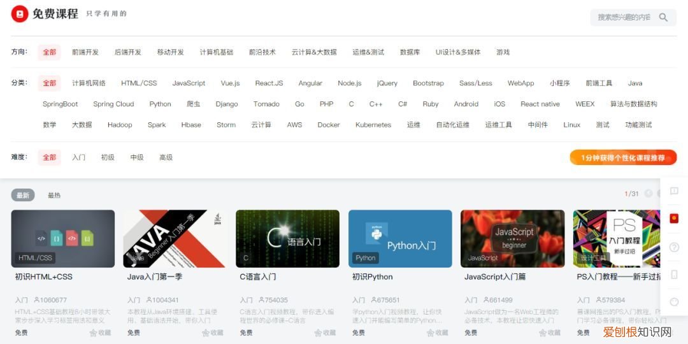Open the C语言入门 course thumbnail
This screenshot has height=344, width=688.
pos(288,239)
